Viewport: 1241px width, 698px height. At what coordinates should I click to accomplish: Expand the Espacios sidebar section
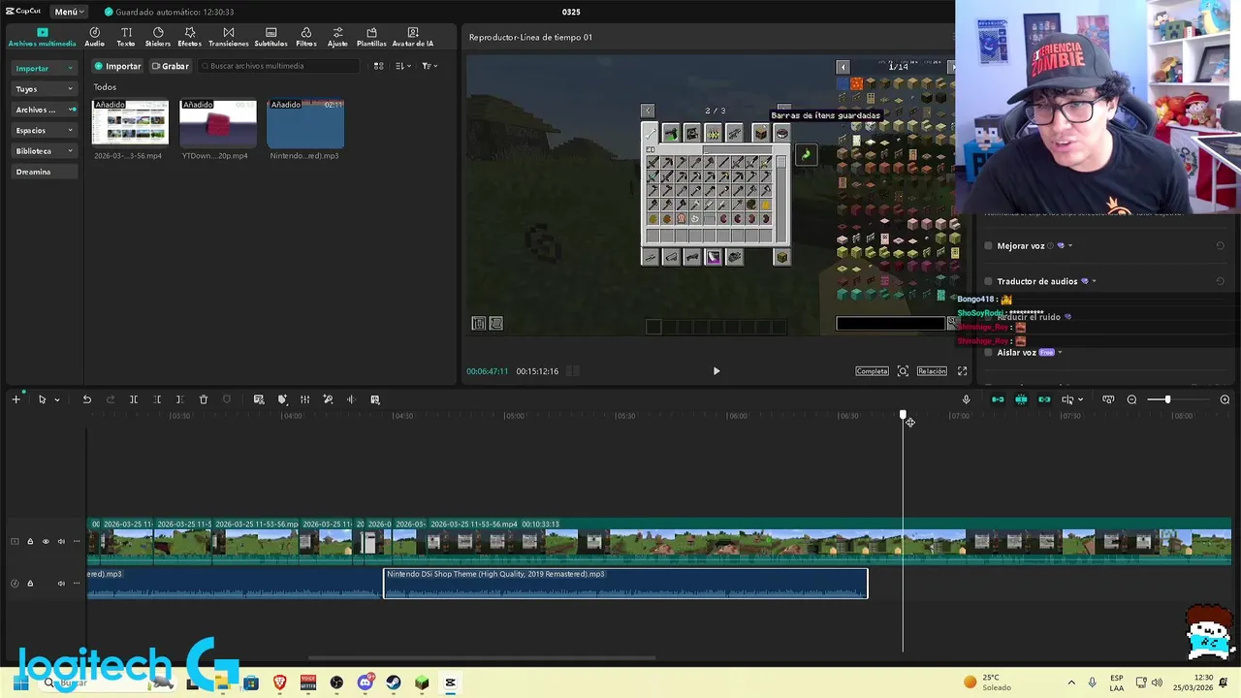coord(44,130)
